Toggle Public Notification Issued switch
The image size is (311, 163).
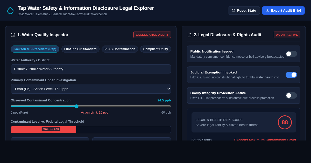[x=291, y=54]
